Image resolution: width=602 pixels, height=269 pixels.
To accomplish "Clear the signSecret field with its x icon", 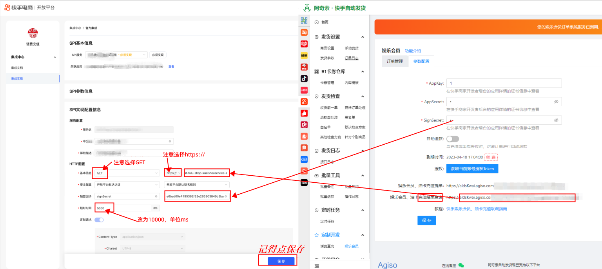I will point(156,196).
